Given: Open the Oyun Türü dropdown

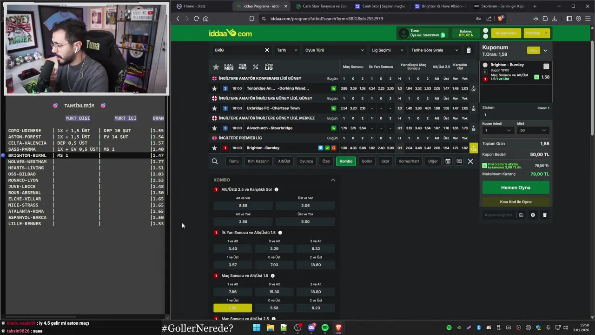Looking at the screenshot, I should (334, 50).
